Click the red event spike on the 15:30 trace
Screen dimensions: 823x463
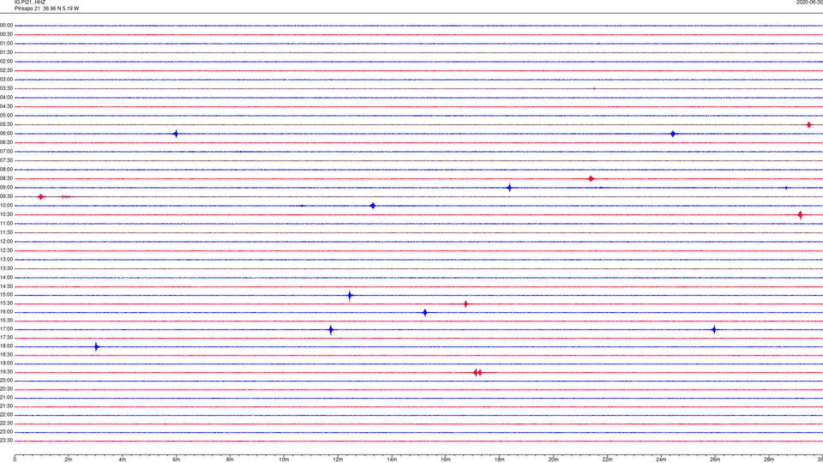click(x=466, y=304)
